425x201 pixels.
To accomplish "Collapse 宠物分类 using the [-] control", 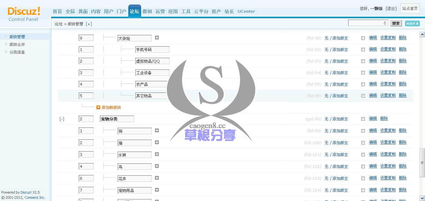I will click(62, 118).
